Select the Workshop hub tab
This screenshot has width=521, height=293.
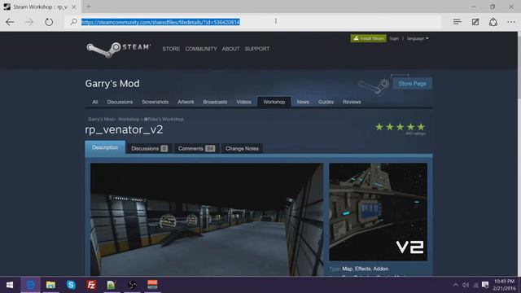(274, 102)
